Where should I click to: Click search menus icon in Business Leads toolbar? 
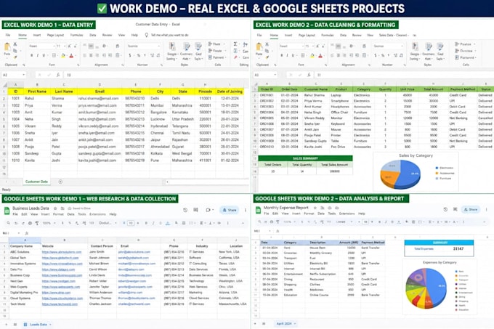(8, 223)
